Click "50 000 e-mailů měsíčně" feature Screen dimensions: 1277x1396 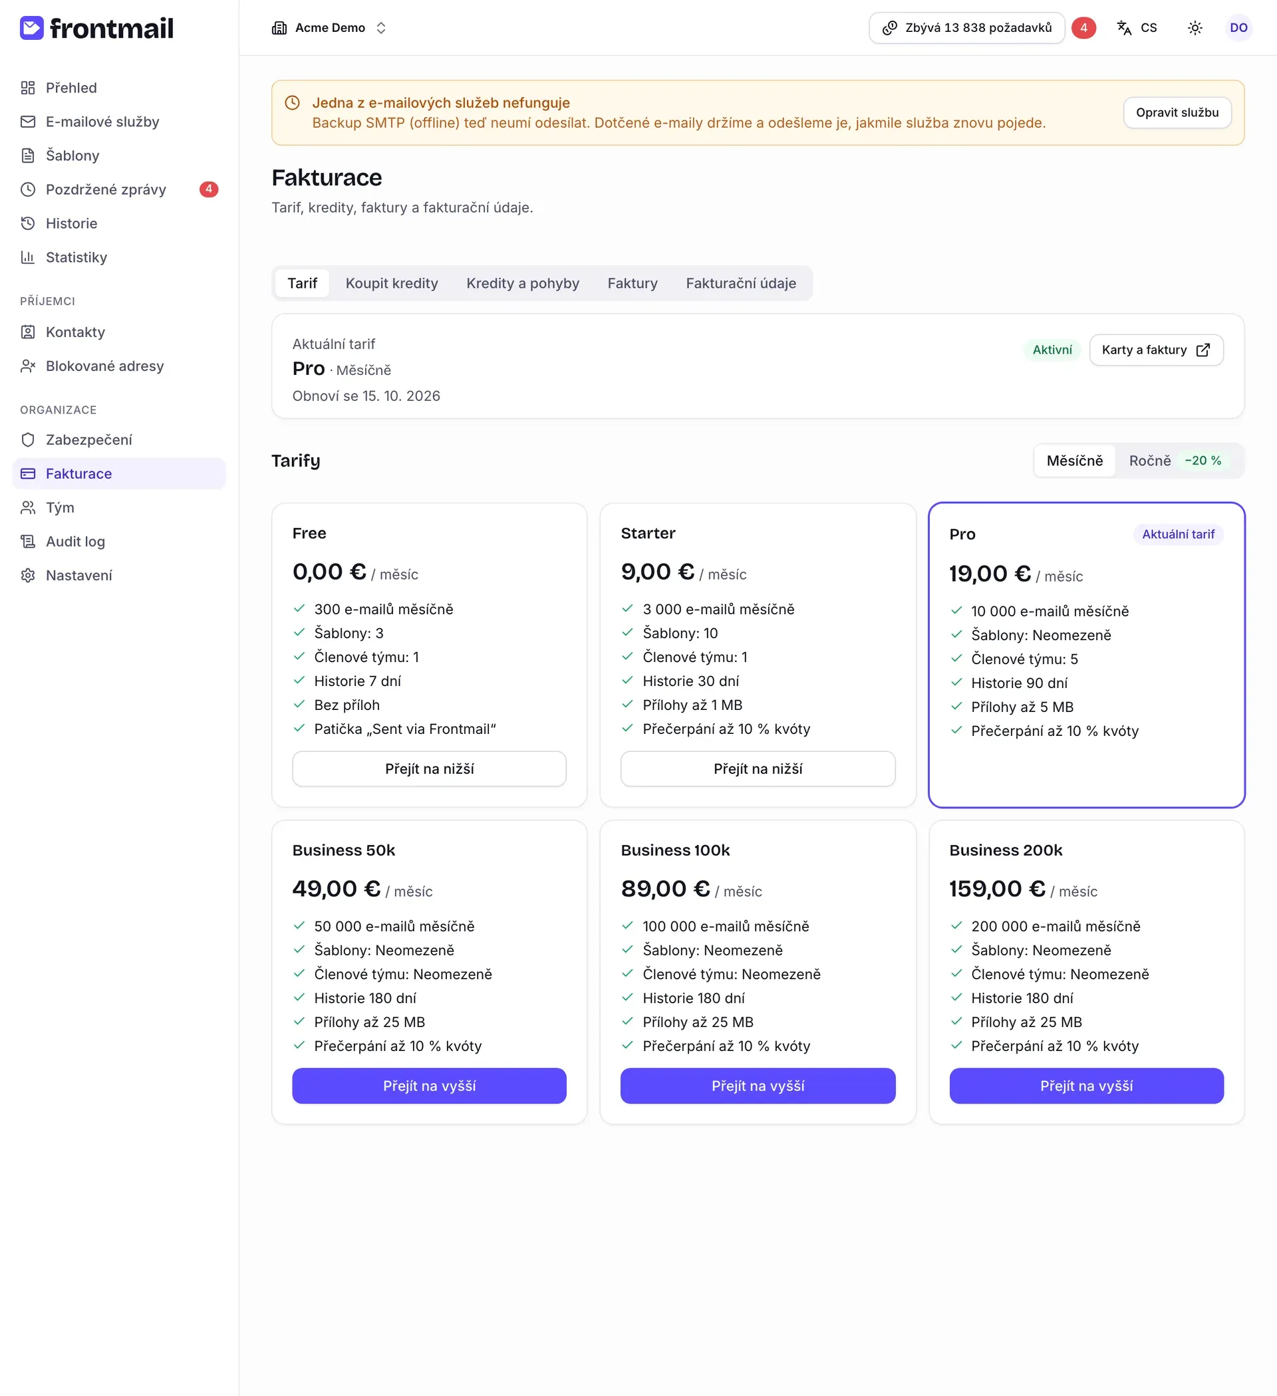(x=394, y=927)
